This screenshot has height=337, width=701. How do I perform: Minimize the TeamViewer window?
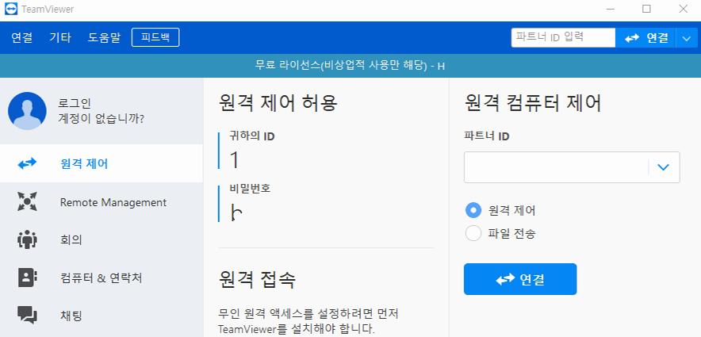611,9
